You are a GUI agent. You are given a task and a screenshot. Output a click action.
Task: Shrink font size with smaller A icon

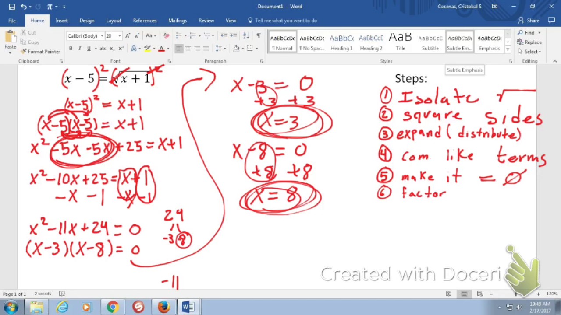136,36
